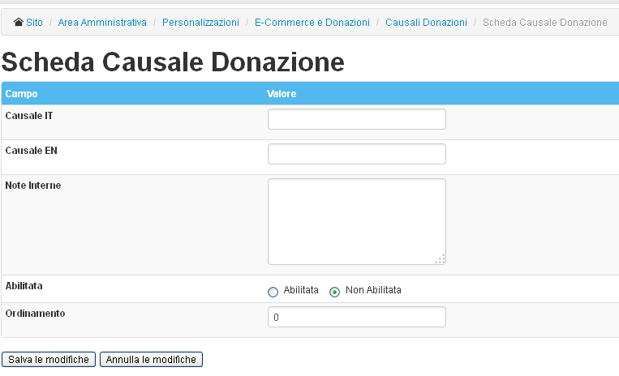Return to Causali Donazioni list
619x376 pixels.
tap(427, 23)
